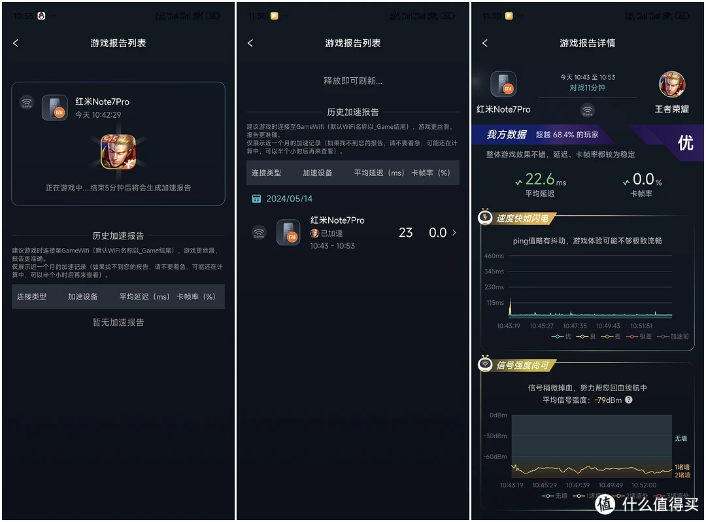The width and height of the screenshot is (706, 522).
Task: Tap the Redmi Note7Pro device icon in the active card
Action: coord(55,108)
